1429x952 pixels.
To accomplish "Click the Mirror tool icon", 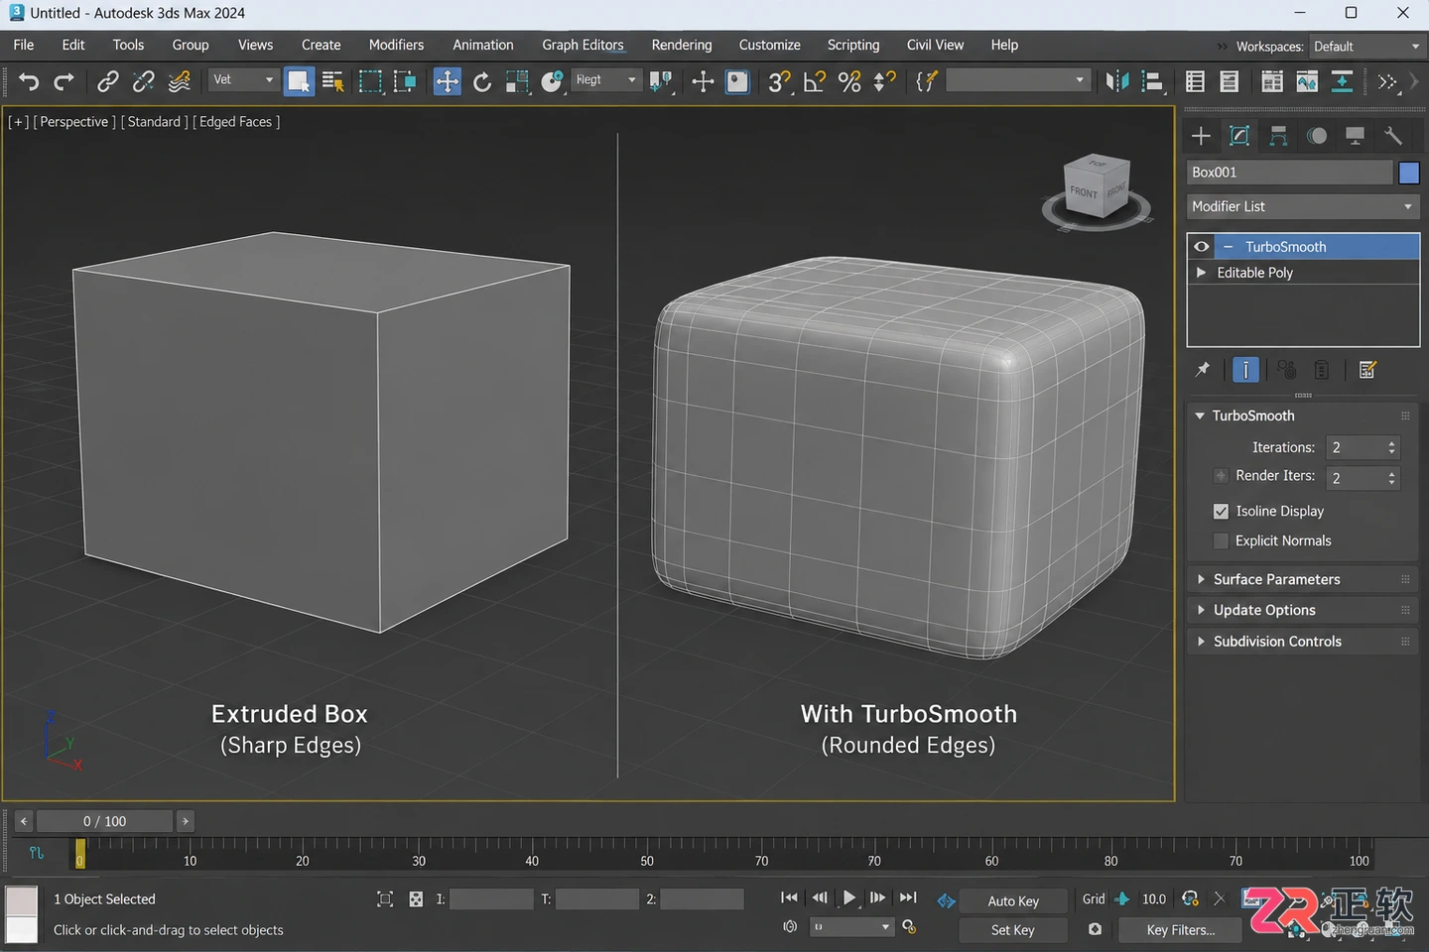I will click(x=1117, y=81).
